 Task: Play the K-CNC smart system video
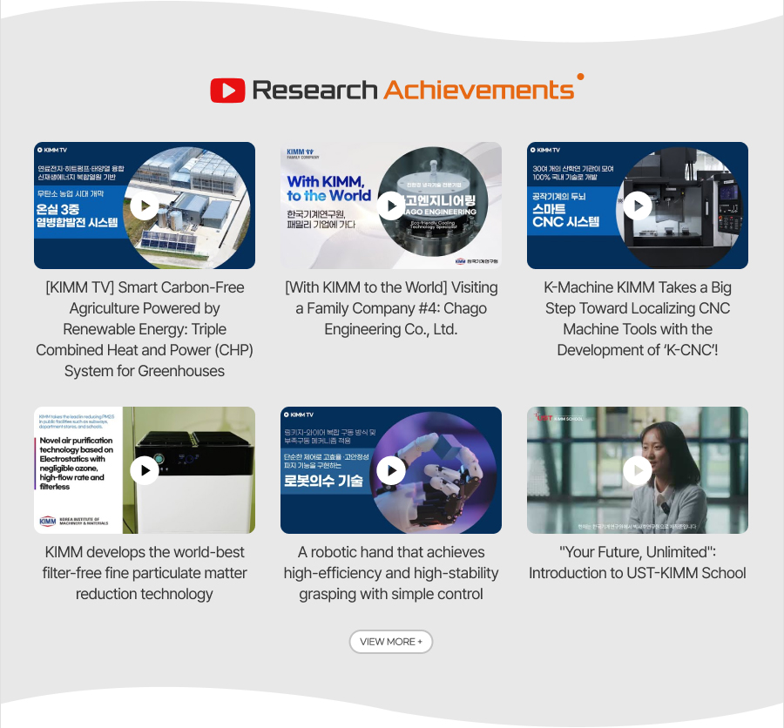click(x=638, y=206)
